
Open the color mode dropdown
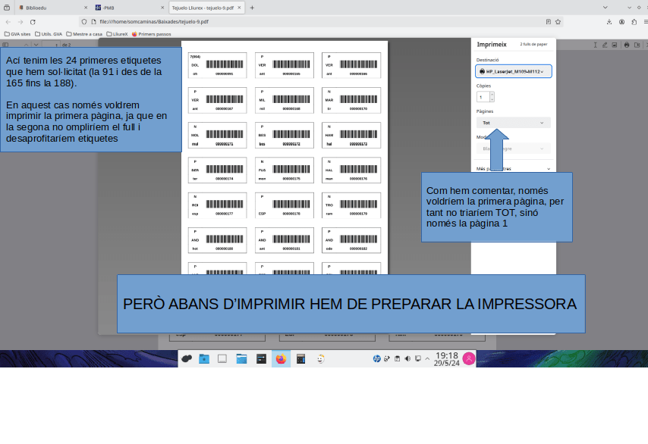coord(513,149)
